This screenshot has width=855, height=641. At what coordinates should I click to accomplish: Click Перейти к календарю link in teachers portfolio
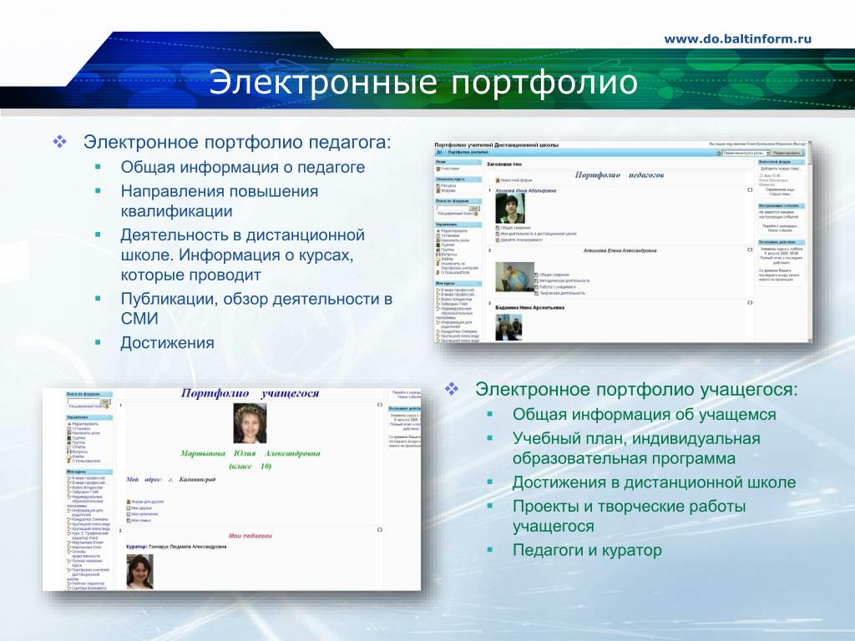(781, 225)
